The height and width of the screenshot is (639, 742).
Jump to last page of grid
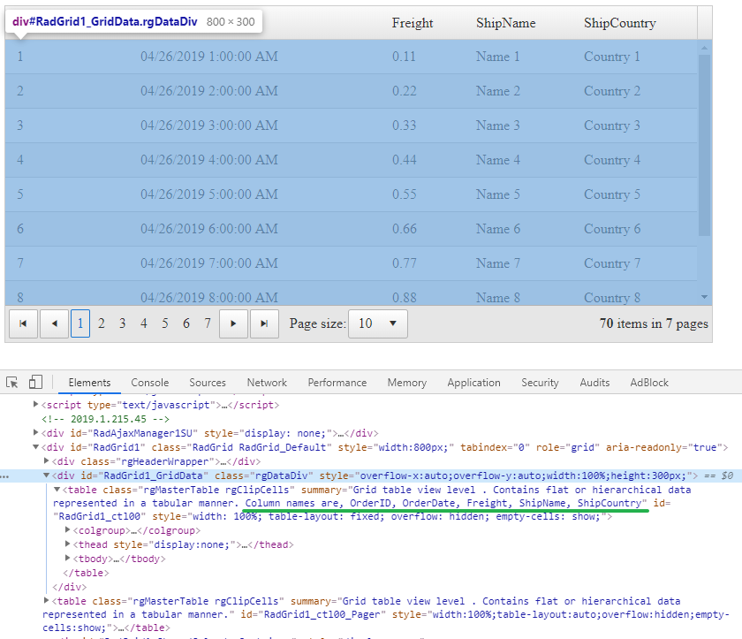264,324
